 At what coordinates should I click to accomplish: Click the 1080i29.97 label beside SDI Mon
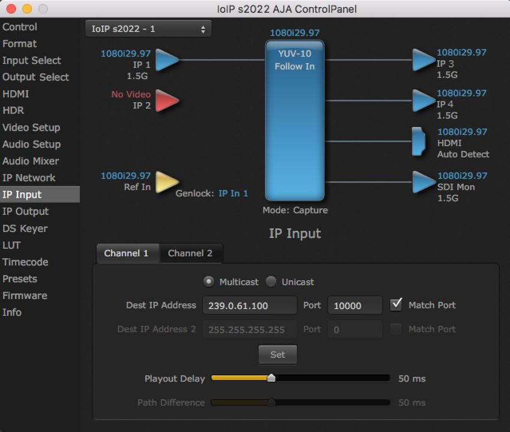coord(462,176)
